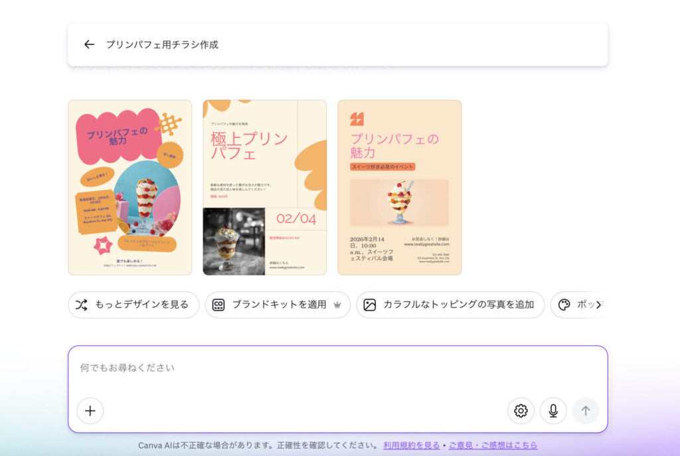Click the image icon in the カラフルなトッピング chip

370,305
